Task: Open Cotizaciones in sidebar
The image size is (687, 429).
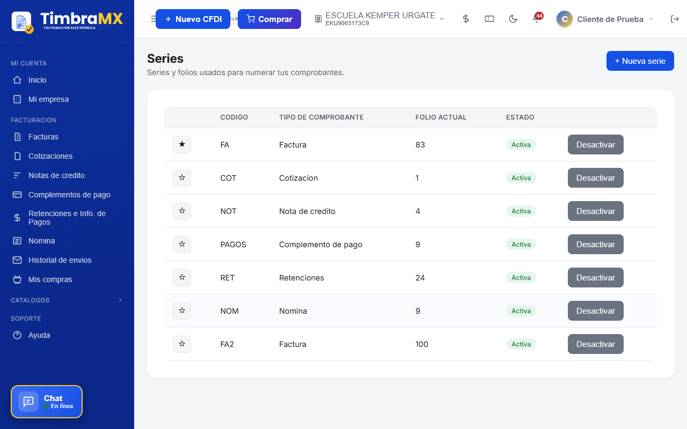Action: point(67,156)
